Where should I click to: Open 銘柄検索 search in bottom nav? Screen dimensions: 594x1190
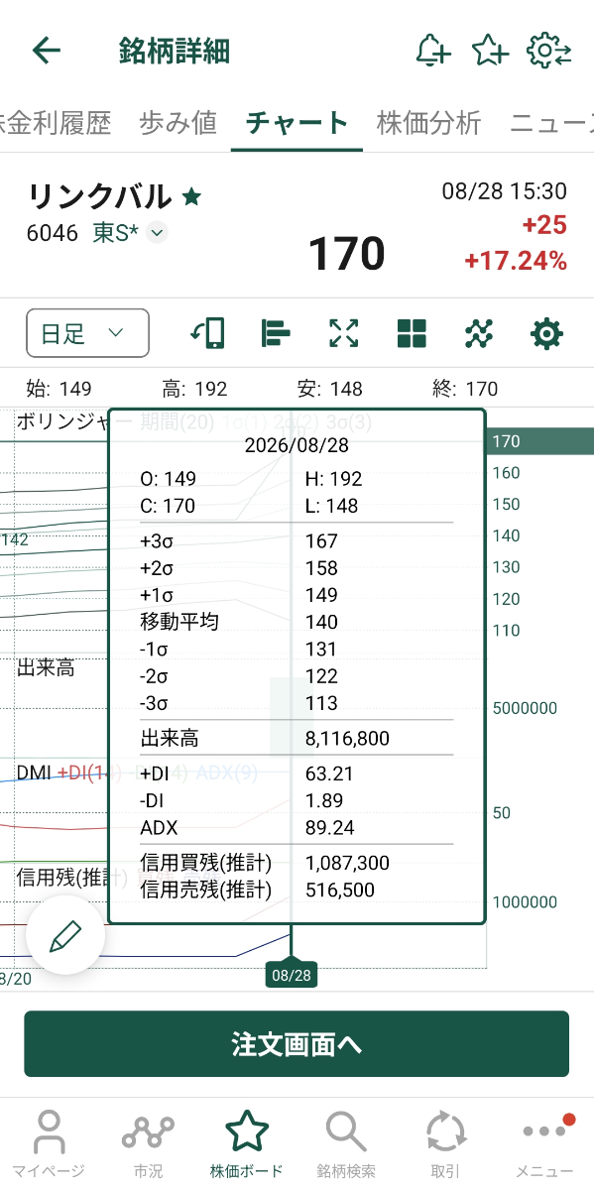pyautogui.click(x=346, y=1143)
